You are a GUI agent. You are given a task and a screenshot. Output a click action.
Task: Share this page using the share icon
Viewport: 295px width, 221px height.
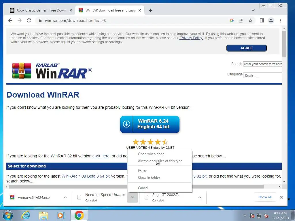(x=241, y=20)
